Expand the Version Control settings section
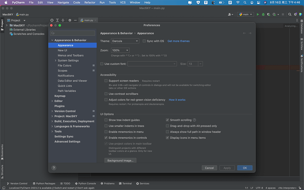The width and height of the screenshot is (304, 190). (52, 111)
